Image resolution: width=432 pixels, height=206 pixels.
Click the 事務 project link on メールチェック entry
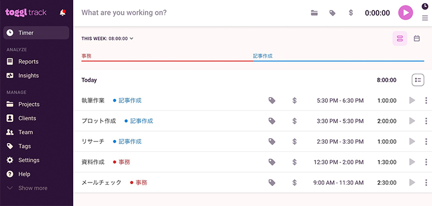click(141, 183)
